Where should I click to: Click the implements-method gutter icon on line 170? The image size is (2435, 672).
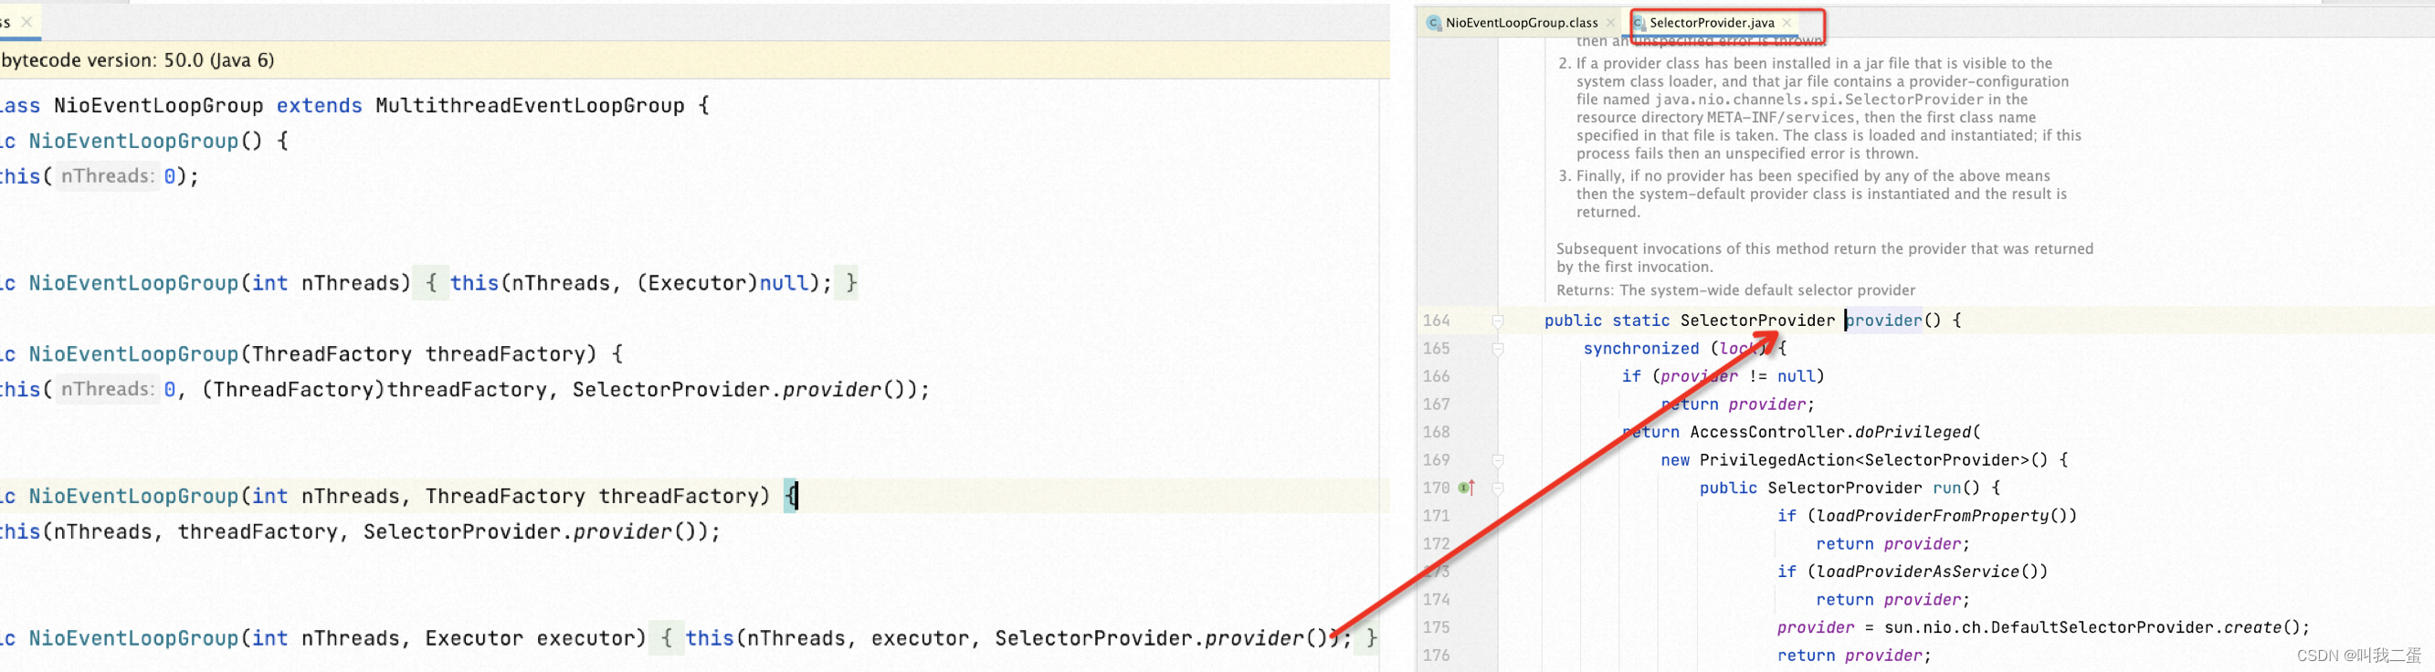(1466, 488)
